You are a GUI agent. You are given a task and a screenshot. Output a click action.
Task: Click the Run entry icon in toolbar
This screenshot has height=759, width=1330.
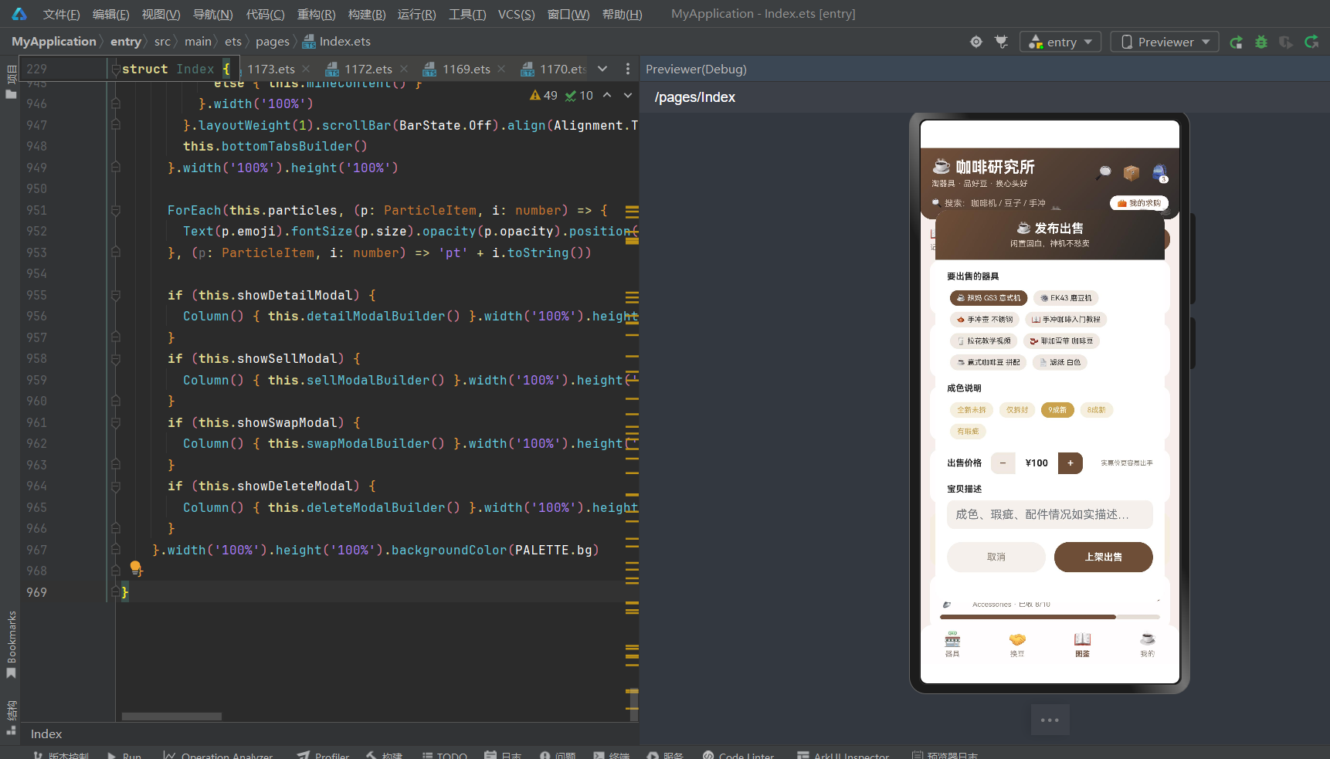pos(1237,42)
